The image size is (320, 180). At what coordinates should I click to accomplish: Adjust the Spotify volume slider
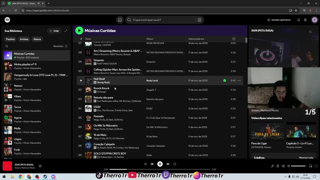point(299,166)
